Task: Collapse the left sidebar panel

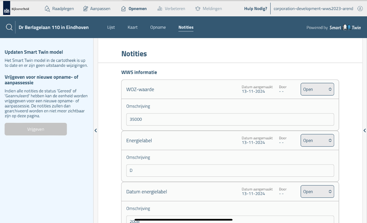Action: pyautogui.click(x=96, y=130)
